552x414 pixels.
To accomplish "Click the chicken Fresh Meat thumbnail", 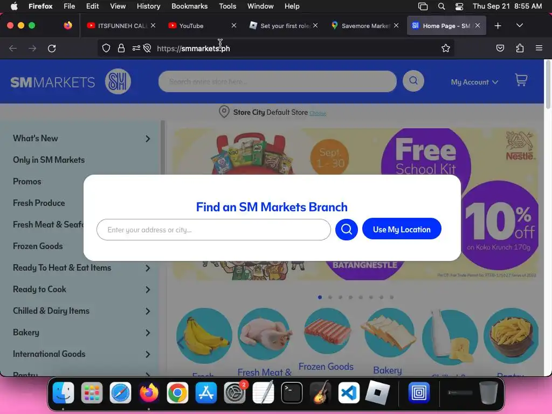I will 264,334.
